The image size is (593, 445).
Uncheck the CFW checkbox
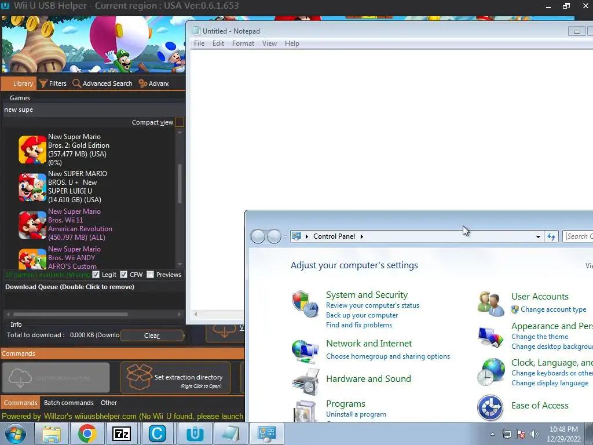point(123,274)
